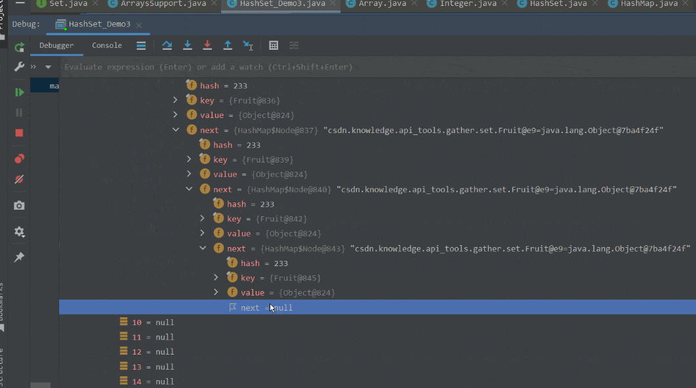This screenshot has height=388, width=696.
Task: Close the Array.java tab
Action: click(x=414, y=3)
